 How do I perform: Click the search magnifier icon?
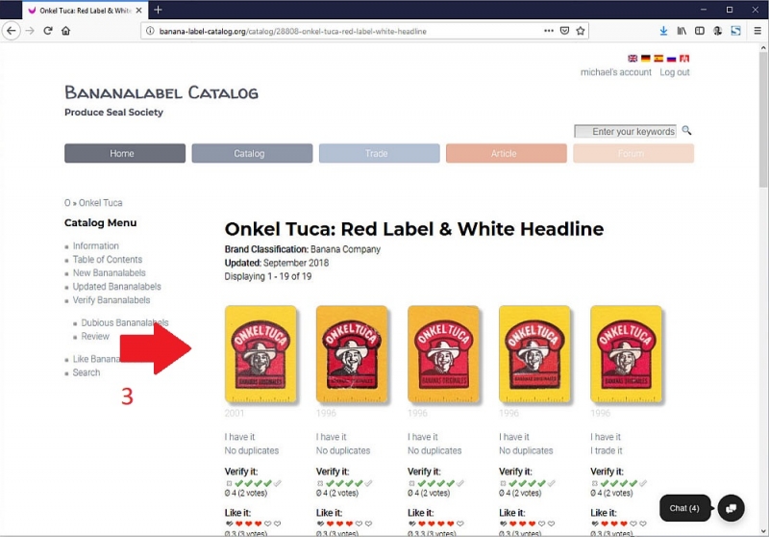686,131
